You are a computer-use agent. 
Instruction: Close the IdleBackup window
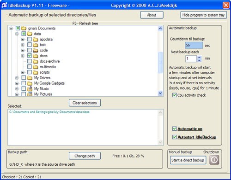(226, 5)
